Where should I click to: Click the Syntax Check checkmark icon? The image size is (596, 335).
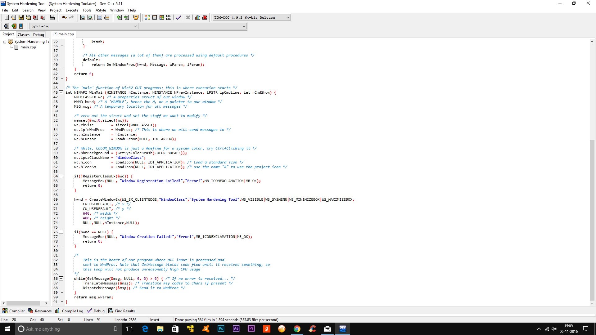point(178,17)
